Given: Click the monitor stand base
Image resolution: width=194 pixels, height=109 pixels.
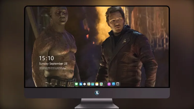Looking at the screenshot, I should (x=97, y=106).
